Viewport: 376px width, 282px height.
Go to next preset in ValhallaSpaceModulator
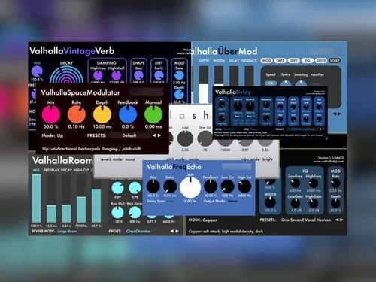[159, 135]
